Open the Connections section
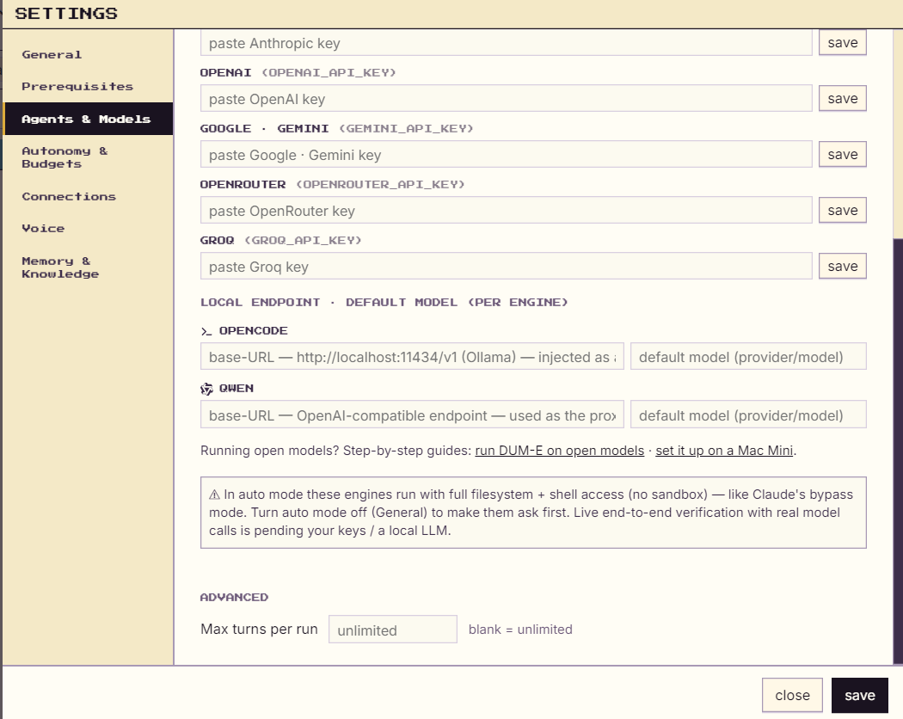The image size is (903, 719). click(69, 196)
